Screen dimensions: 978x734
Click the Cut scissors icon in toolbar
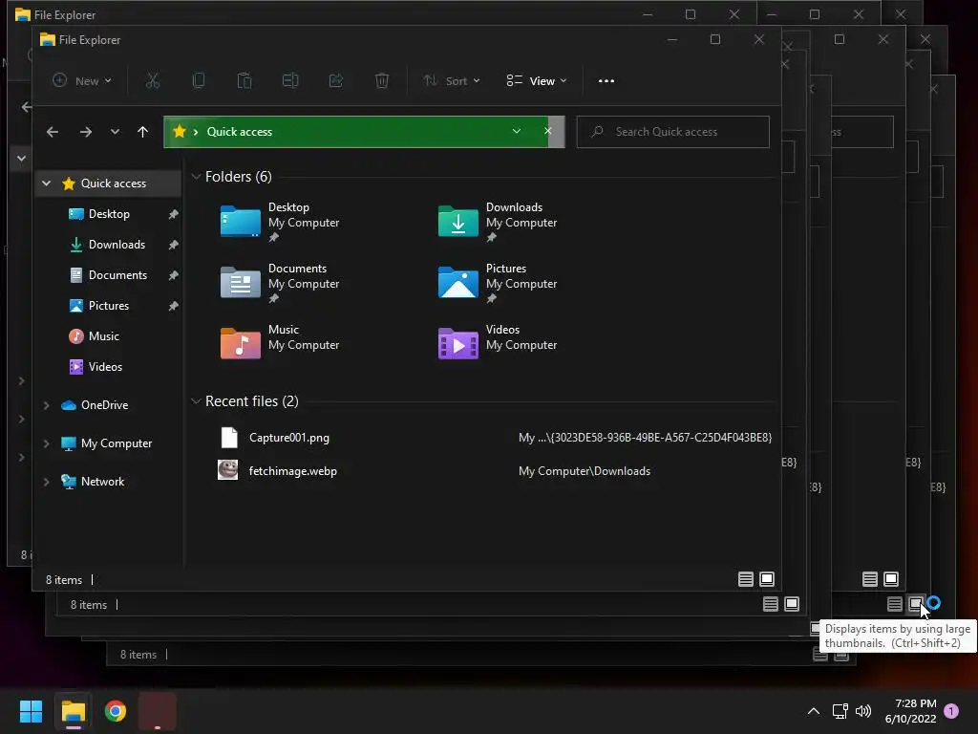pyautogui.click(x=153, y=80)
